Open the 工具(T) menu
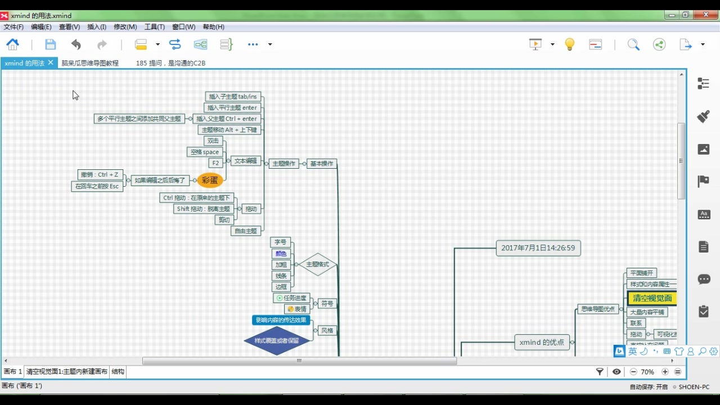 (155, 26)
